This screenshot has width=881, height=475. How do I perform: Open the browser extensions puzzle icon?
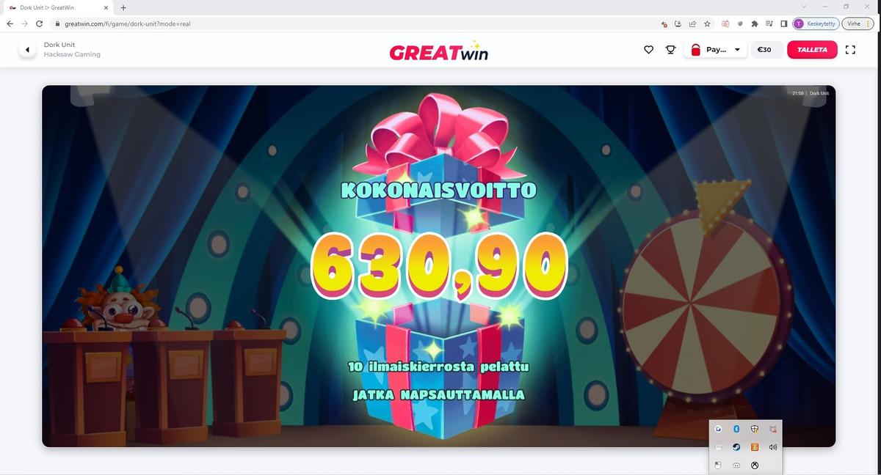[754, 23]
